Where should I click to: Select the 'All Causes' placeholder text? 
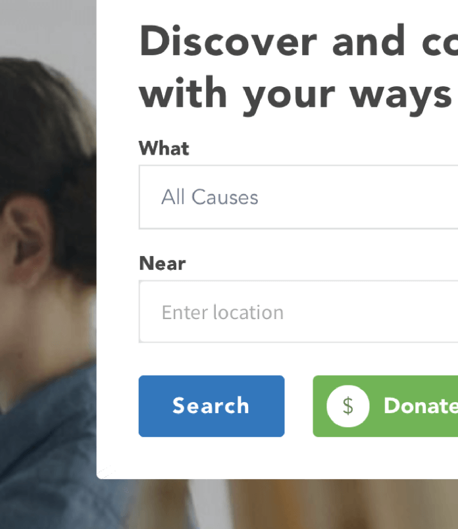coord(210,197)
